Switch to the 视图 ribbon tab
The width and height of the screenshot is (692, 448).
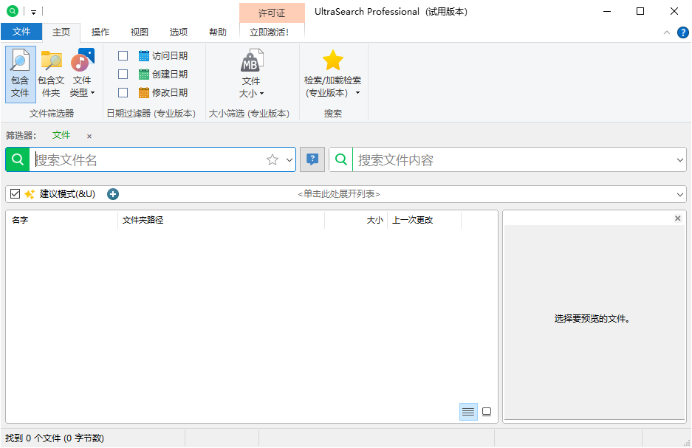point(140,32)
